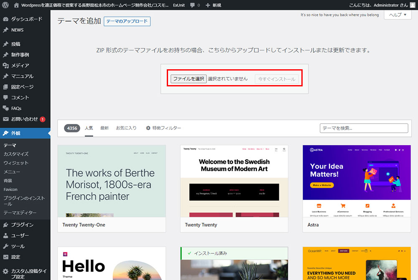Click the Administrator avatar icon
This screenshot has height=280, width=418.
pyautogui.click(x=413, y=5)
